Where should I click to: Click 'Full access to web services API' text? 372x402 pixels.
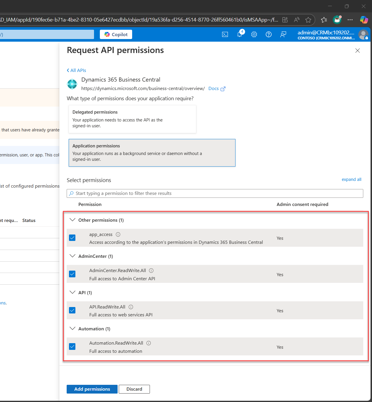pyautogui.click(x=121, y=315)
